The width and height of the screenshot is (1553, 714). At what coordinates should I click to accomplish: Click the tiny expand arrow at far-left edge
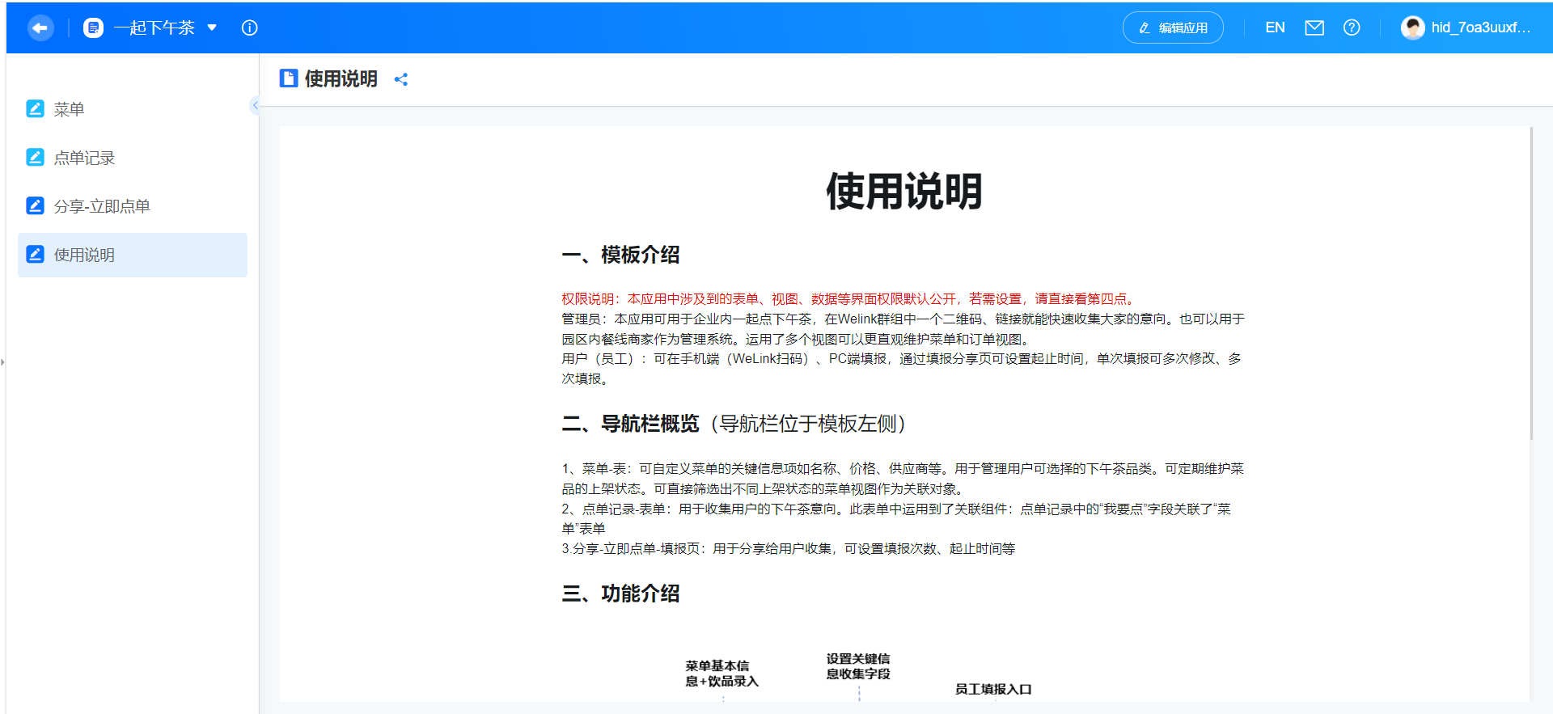pos(3,361)
